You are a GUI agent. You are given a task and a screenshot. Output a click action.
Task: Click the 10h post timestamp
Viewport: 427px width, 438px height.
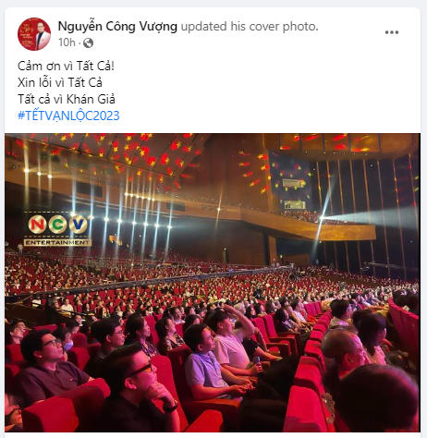(x=67, y=43)
